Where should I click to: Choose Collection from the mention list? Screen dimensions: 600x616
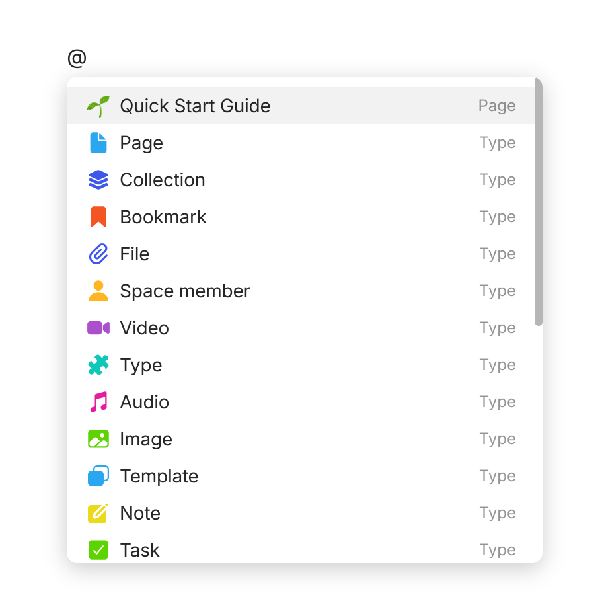pyautogui.click(x=163, y=180)
